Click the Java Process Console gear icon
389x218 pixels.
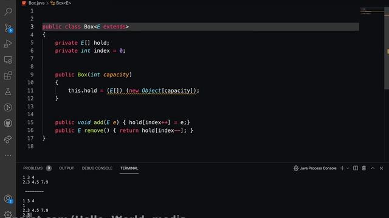(x=296, y=168)
